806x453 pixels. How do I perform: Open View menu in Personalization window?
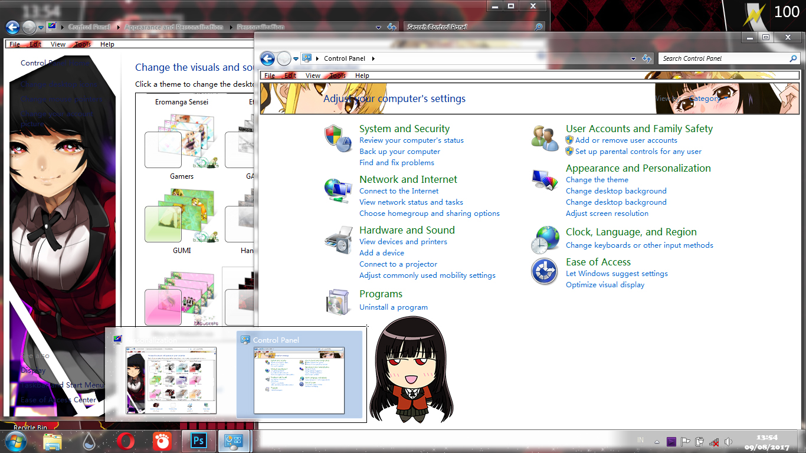point(58,44)
